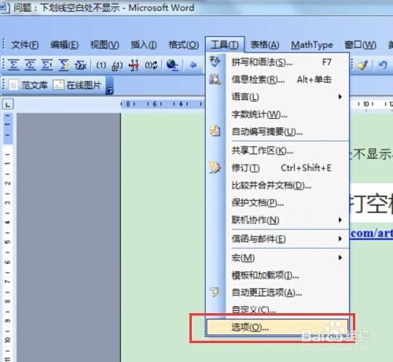Click the 范文库 toolbar button
Screen dimensions: 393x362
click(x=28, y=85)
